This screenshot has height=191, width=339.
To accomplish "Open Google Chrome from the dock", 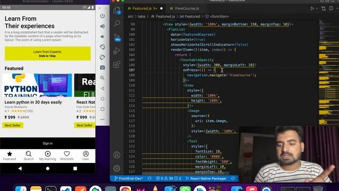I will pyautogui.click(x=125, y=189).
